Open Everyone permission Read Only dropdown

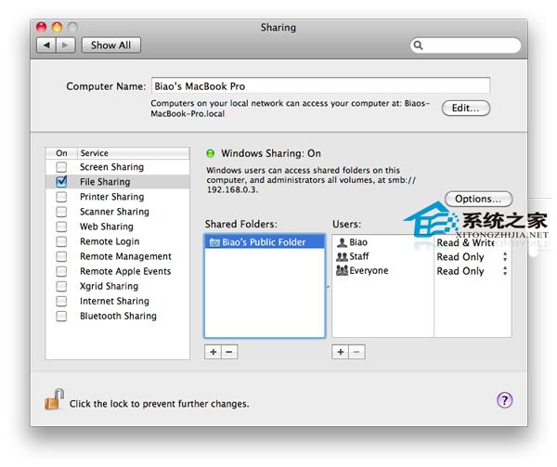(x=473, y=271)
